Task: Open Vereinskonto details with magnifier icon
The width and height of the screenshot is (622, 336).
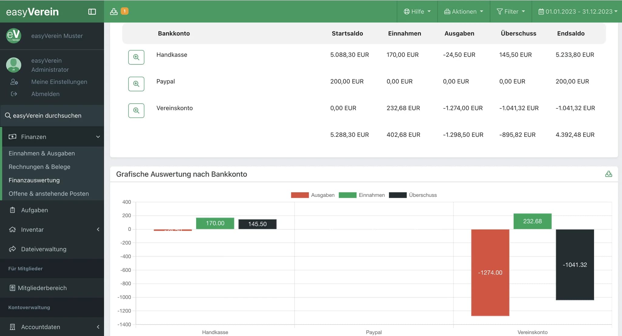Action: click(136, 111)
